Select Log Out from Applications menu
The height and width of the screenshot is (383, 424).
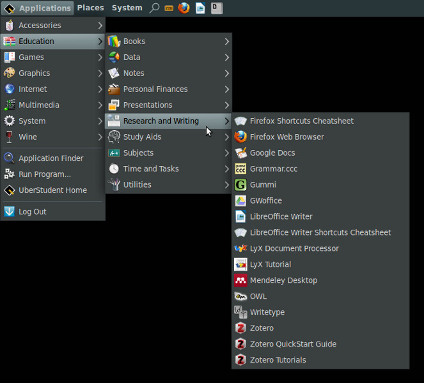(32, 212)
